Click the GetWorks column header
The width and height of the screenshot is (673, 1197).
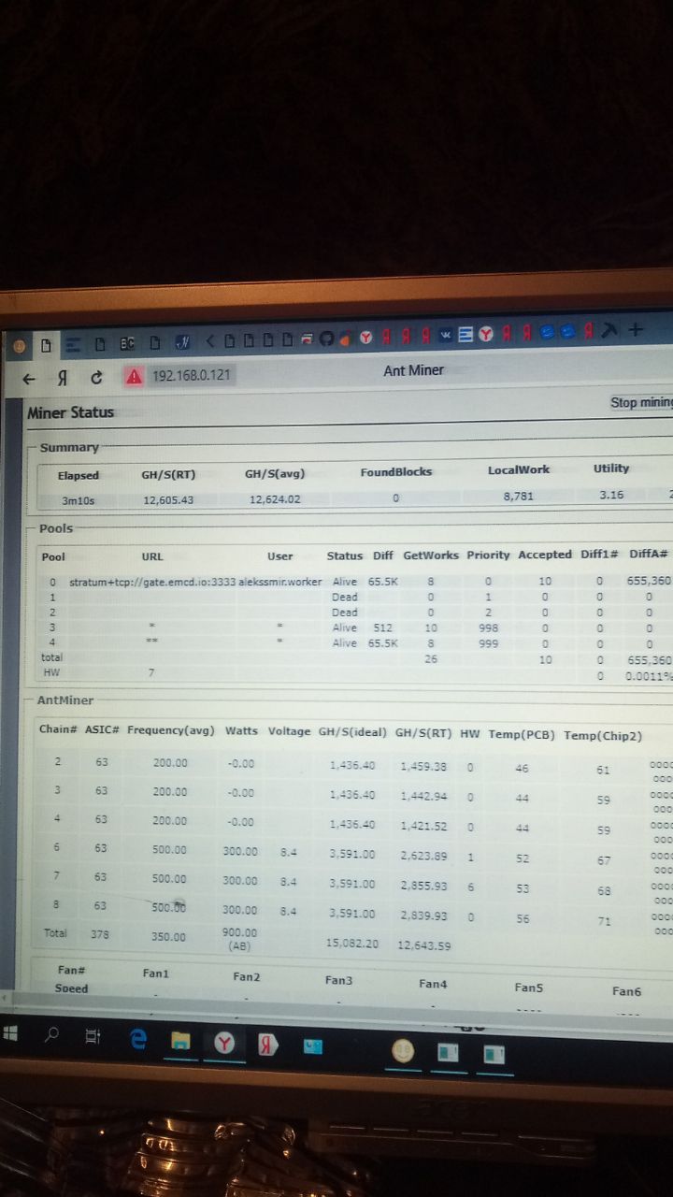pyautogui.click(x=431, y=555)
